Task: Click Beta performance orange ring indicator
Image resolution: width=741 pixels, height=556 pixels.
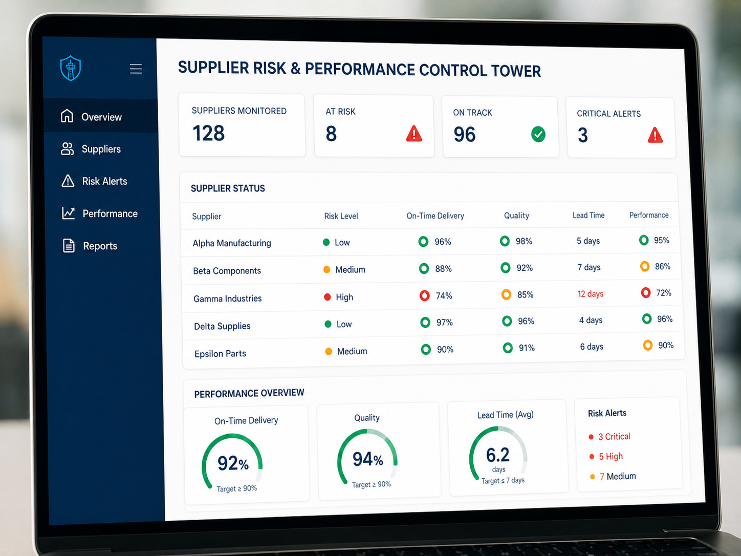Action: [x=645, y=266]
